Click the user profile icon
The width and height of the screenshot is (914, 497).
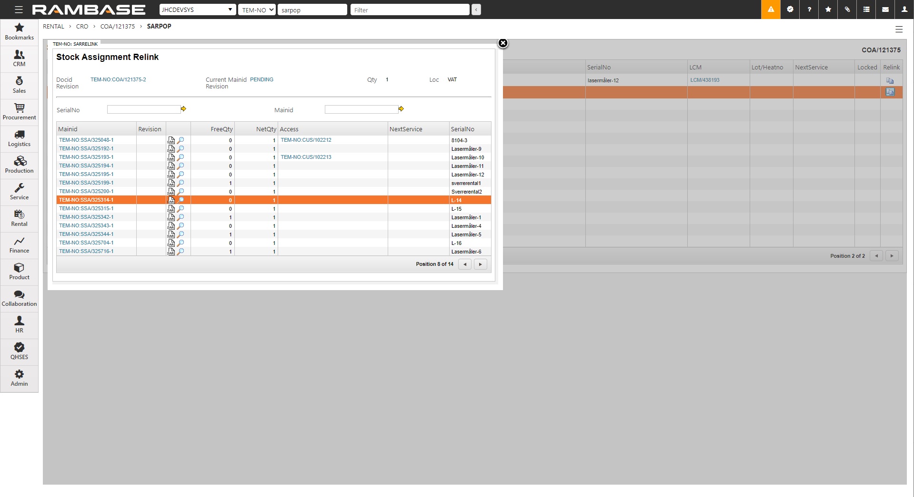(904, 10)
